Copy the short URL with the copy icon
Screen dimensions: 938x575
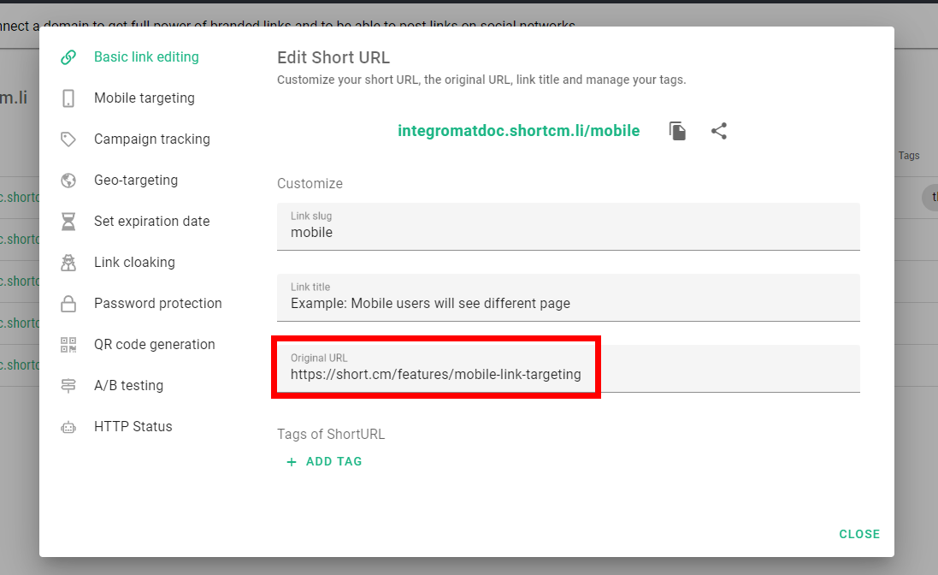(677, 131)
